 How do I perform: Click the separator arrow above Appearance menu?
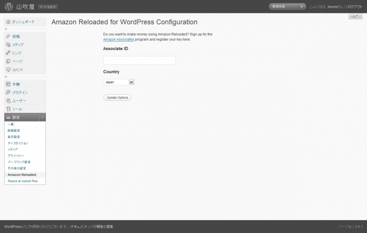pyautogui.click(x=6, y=77)
